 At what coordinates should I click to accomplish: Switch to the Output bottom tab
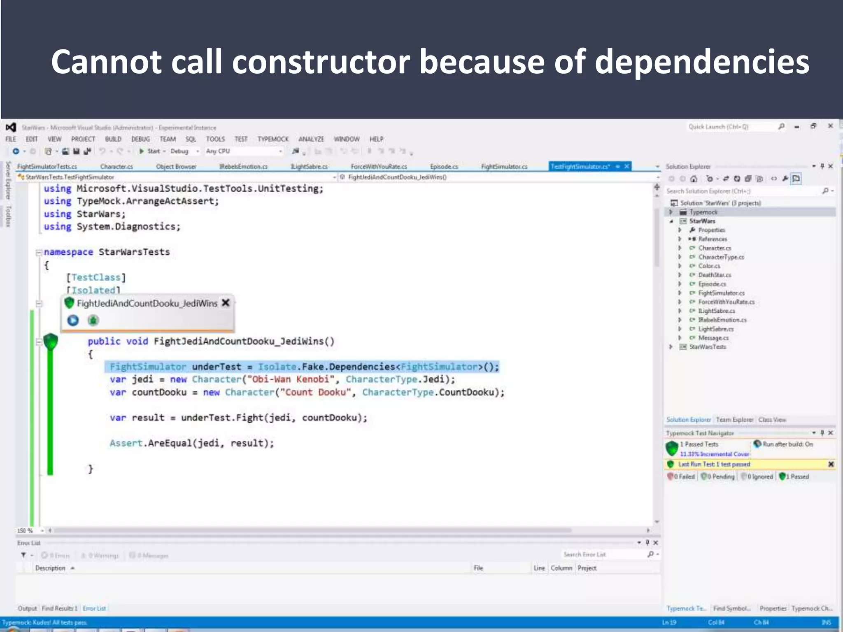(27, 608)
